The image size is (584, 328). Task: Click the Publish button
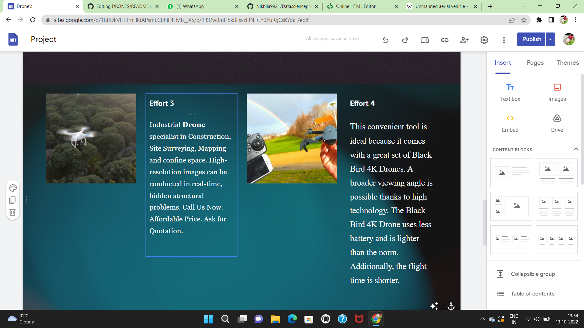tap(532, 39)
